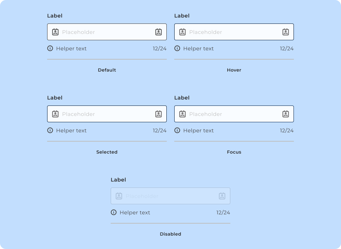Image resolution: width=341 pixels, height=249 pixels.
Task: Click the 12/24 counter under the Focus field
Action: (286, 130)
